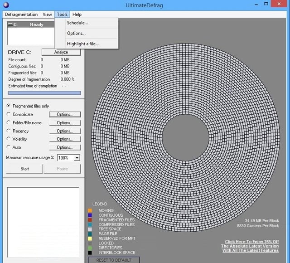Screen dimensions: 290x263
Task: Click the 25% Off promotional link
Action: [x=250, y=246]
